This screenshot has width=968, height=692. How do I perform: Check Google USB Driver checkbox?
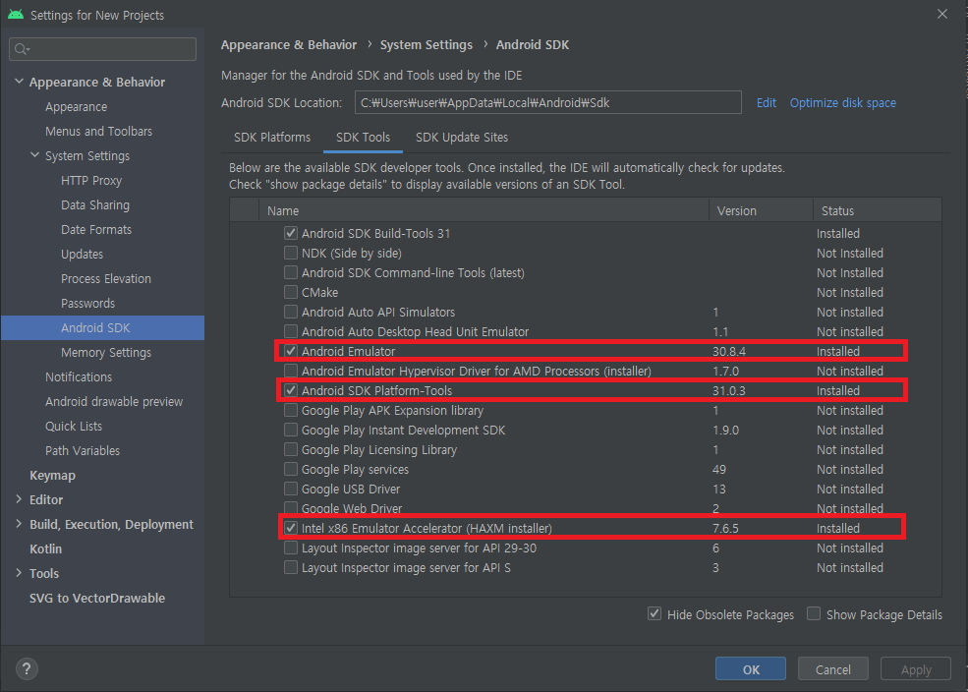291,489
